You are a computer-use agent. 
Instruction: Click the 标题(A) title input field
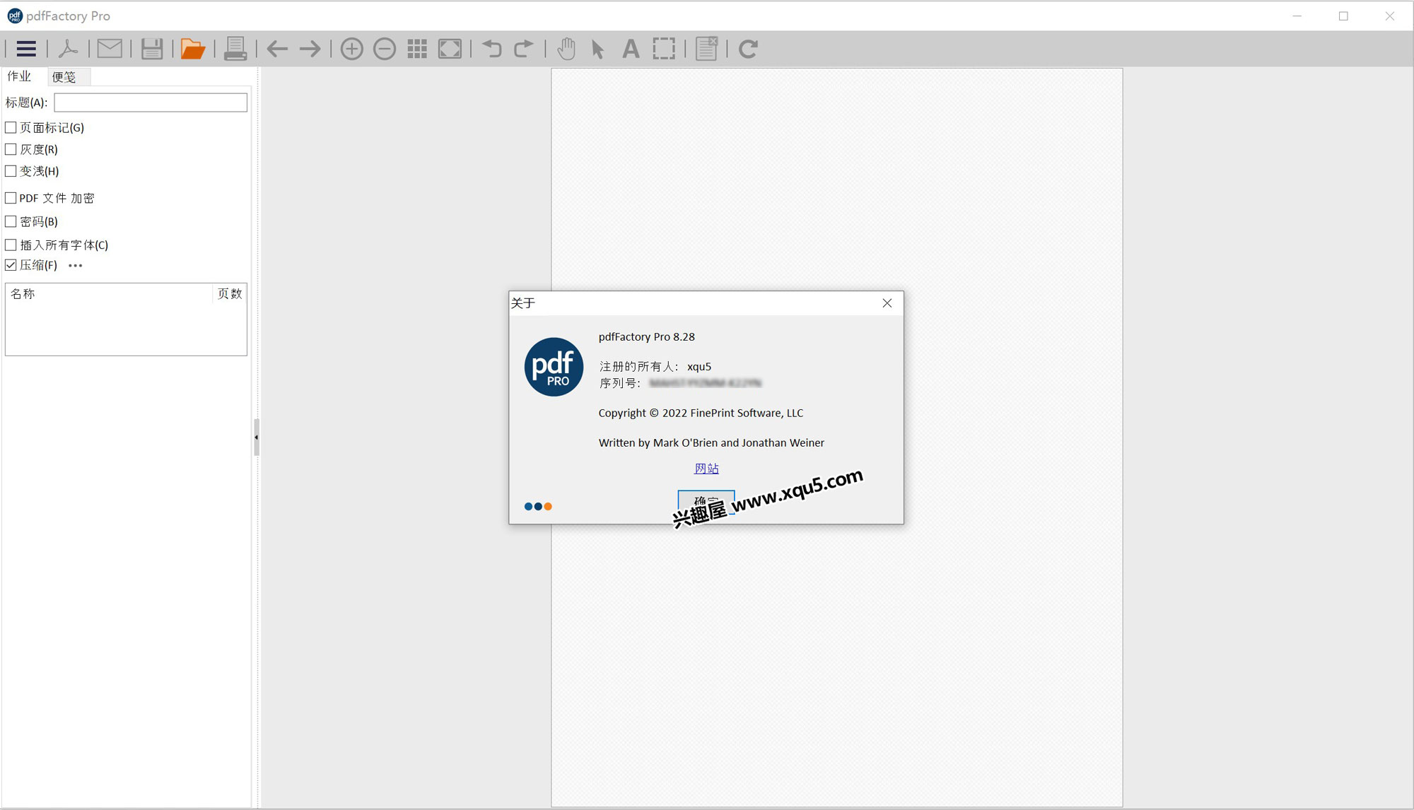pyautogui.click(x=151, y=102)
